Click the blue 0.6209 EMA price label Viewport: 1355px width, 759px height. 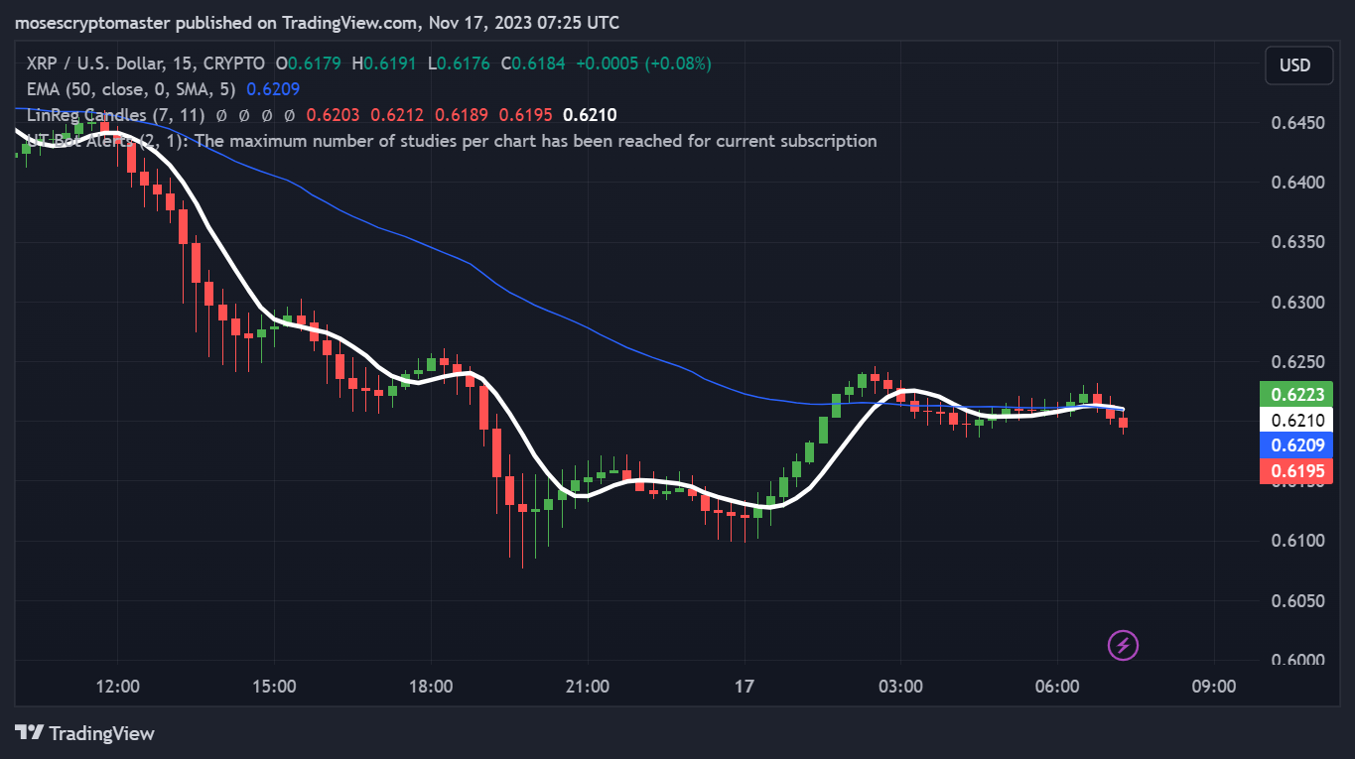pyautogui.click(x=1295, y=445)
